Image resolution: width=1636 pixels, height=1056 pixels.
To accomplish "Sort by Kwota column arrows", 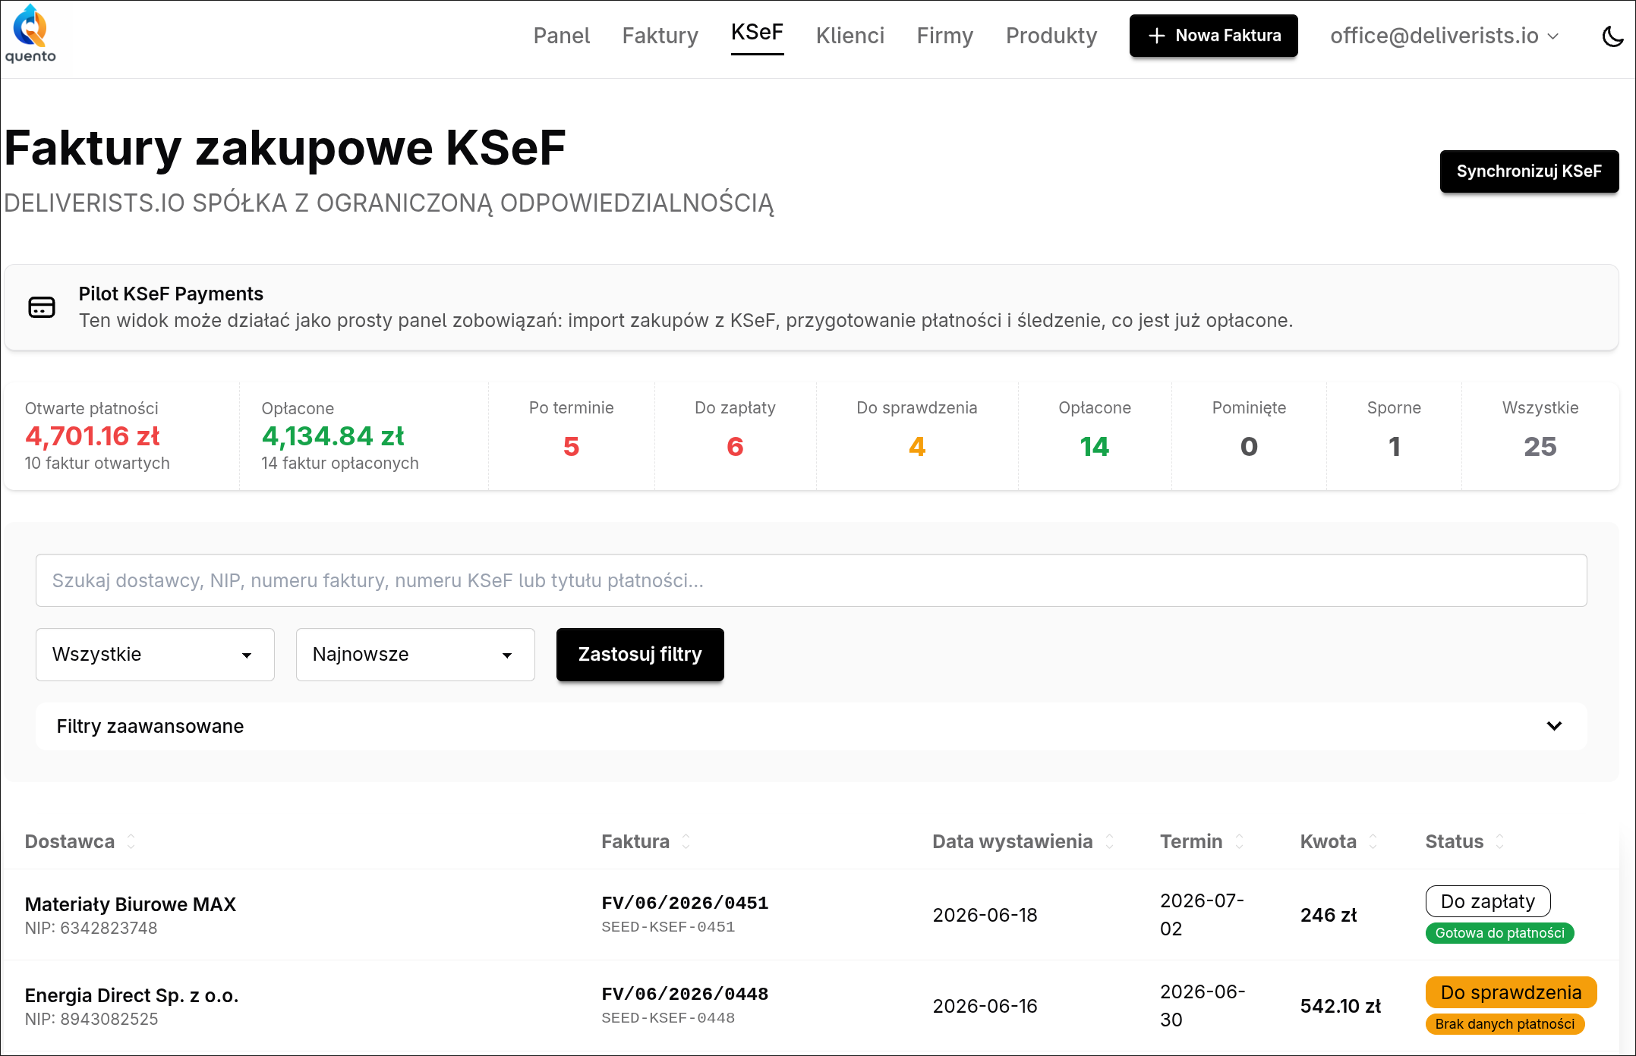I will click(x=1373, y=841).
